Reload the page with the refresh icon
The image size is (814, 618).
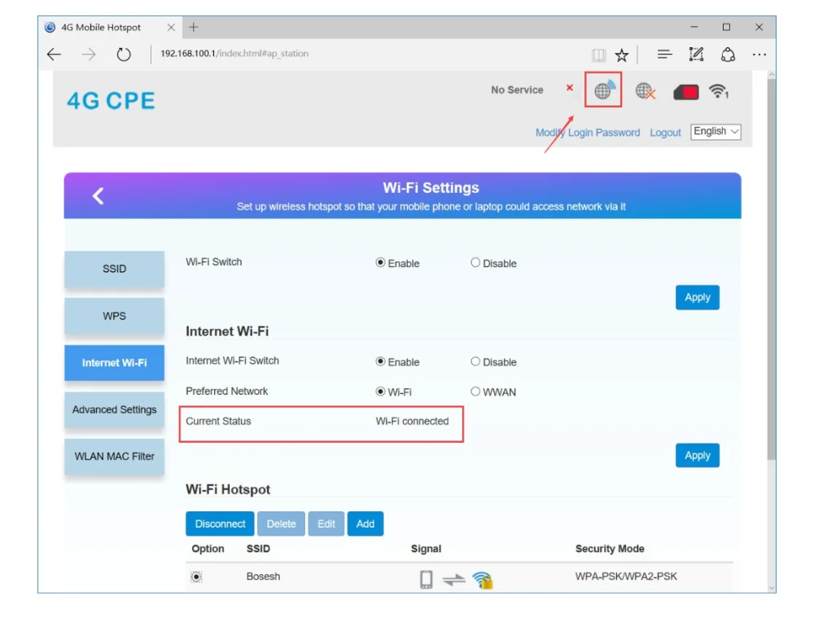(x=124, y=54)
